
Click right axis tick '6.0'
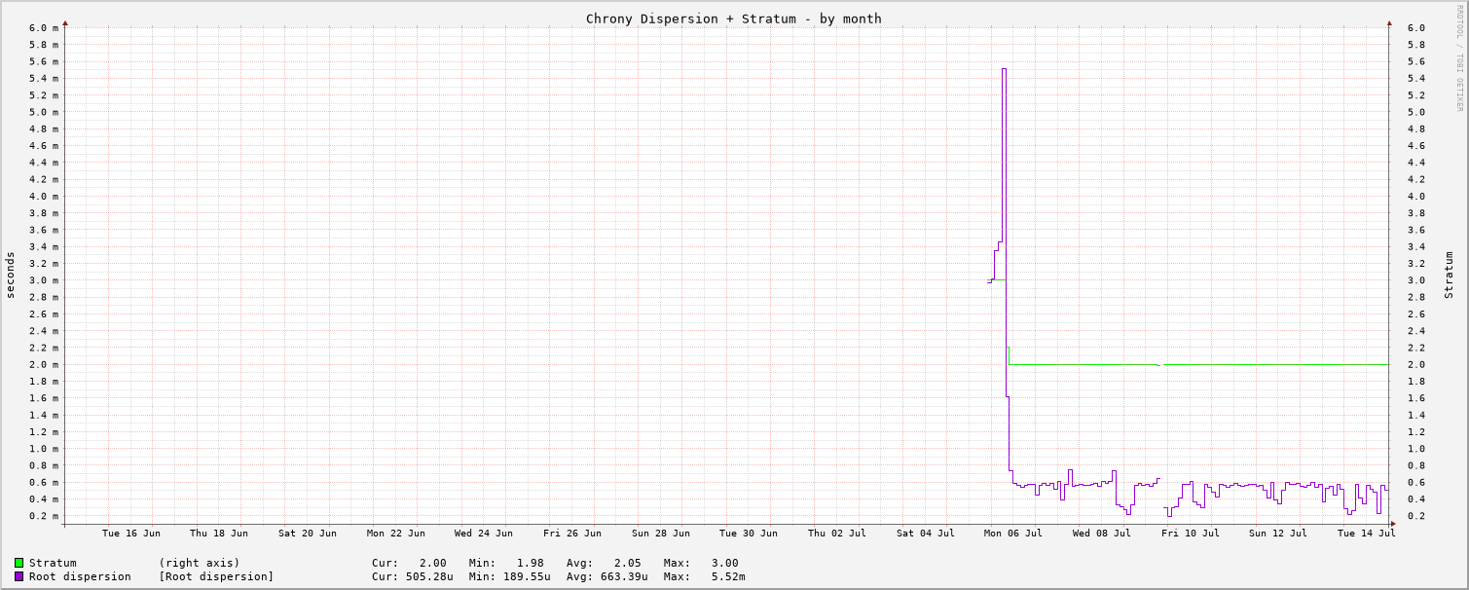pos(1416,27)
